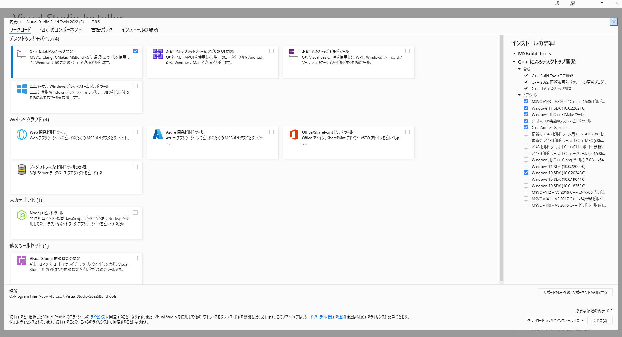Check the Visual Studio extension development workload
The height and width of the screenshot is (337, 622).
pyautogui.click(x=135, y=258)
